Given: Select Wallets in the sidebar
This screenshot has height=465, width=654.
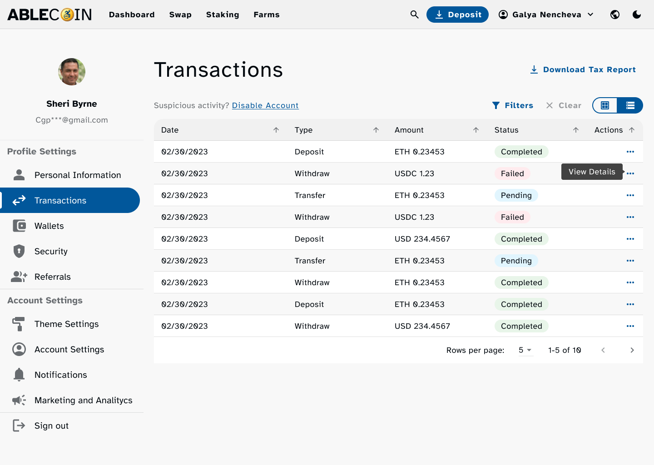Looking at the screenshot, I should coord(49,226).
